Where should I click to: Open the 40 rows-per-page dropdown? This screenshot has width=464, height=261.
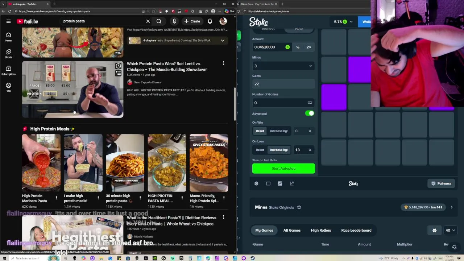tap(450, 230)
